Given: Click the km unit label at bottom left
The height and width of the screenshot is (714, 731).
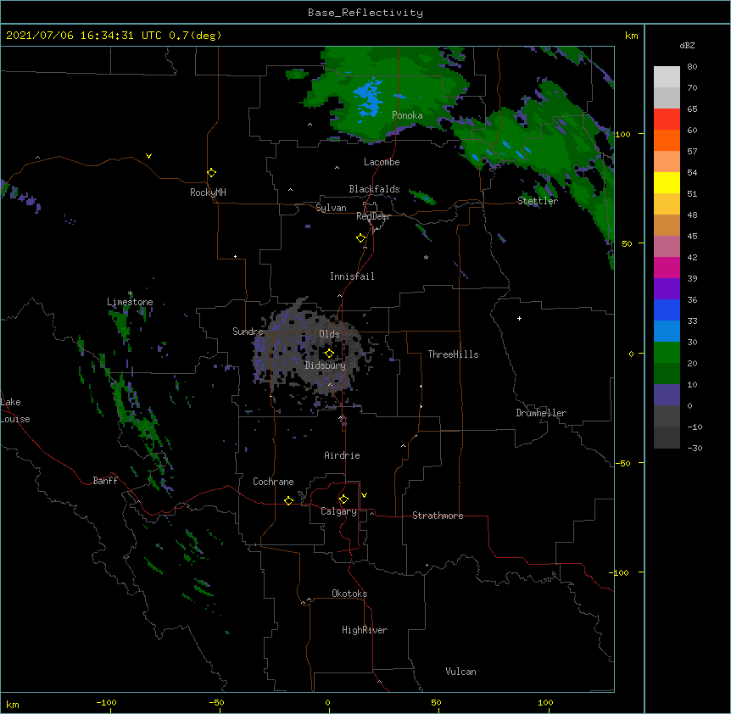Looking at the screenshot, I should click(13, 705).
